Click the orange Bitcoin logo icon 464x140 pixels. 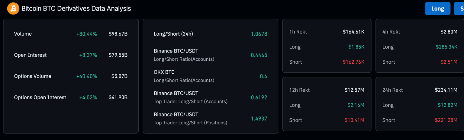[x=13, y=8]
